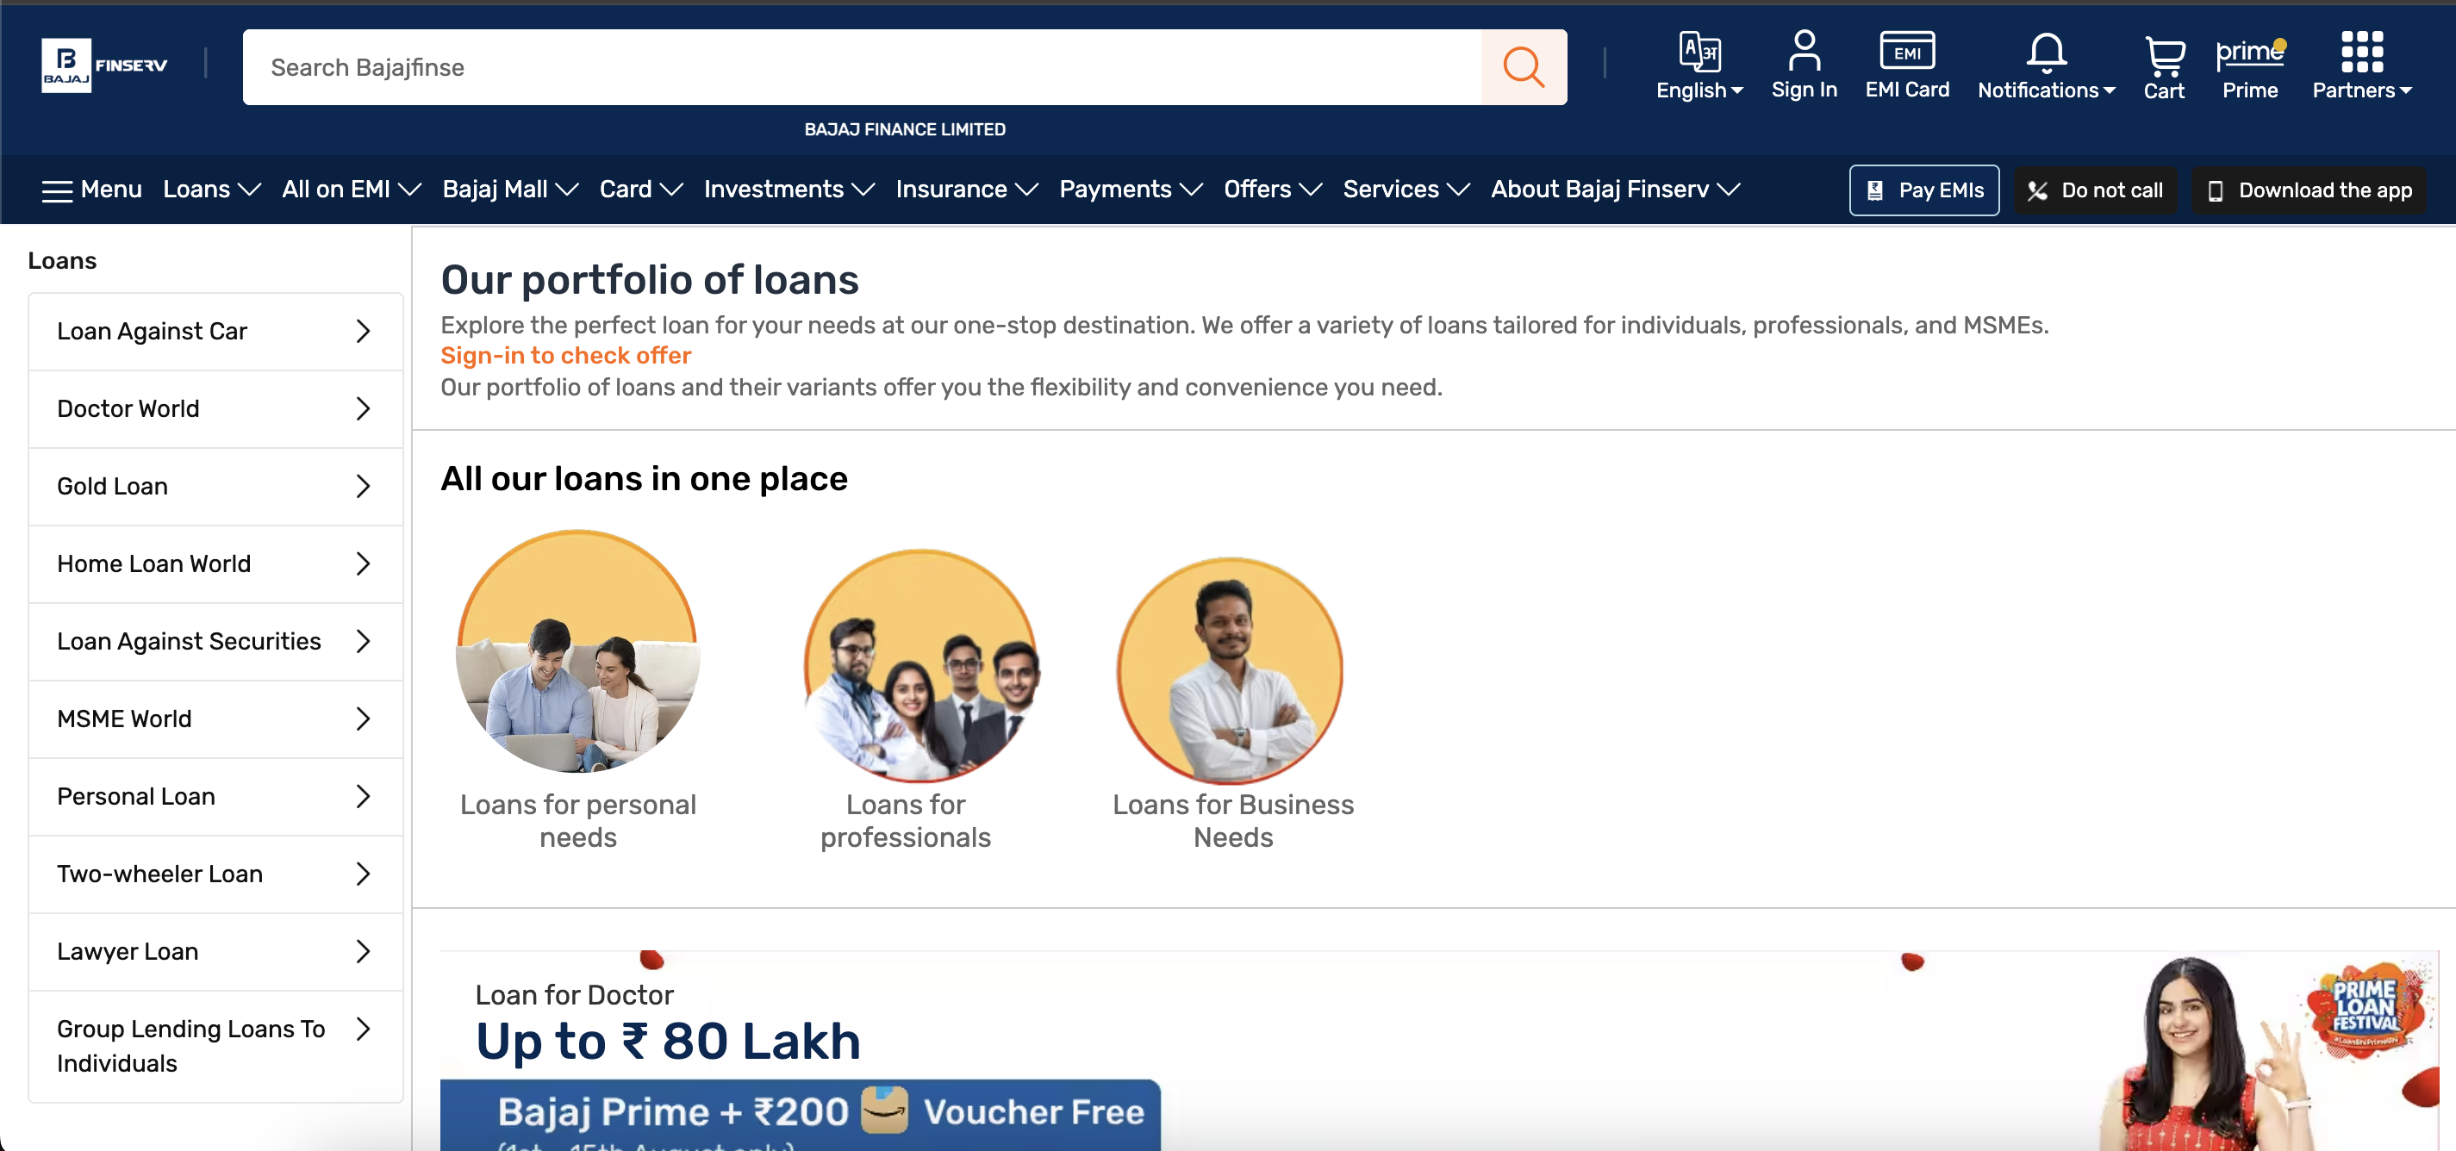Screen dimensions: 2456x1151
Task: Click the orange search magnifier icon
Action: pos(1523,66)
